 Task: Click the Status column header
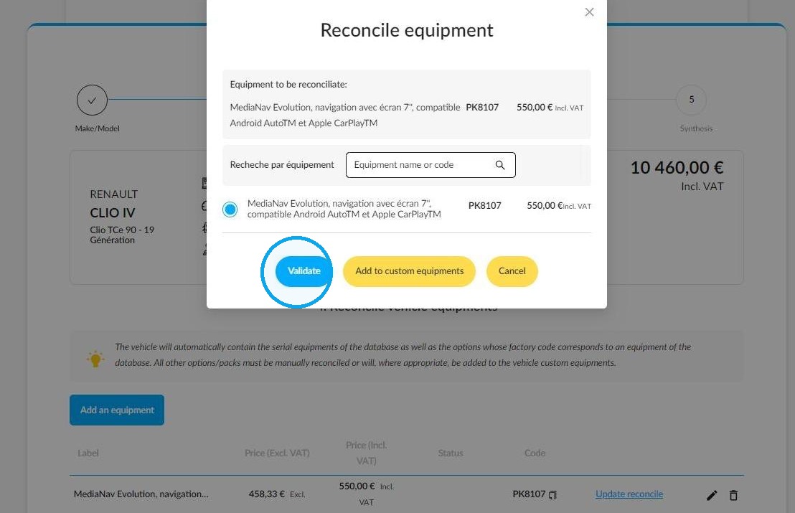[x=450, y=453]
